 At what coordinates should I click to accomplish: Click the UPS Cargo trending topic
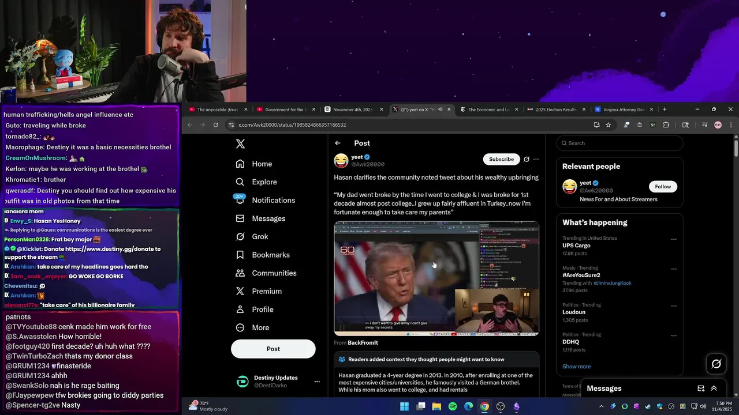point(576,246)
